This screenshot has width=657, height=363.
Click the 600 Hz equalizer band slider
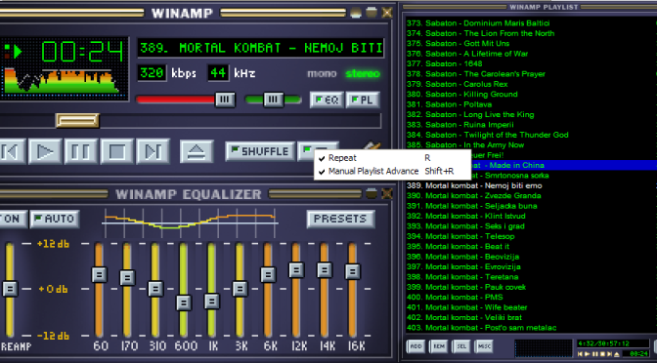184,302
